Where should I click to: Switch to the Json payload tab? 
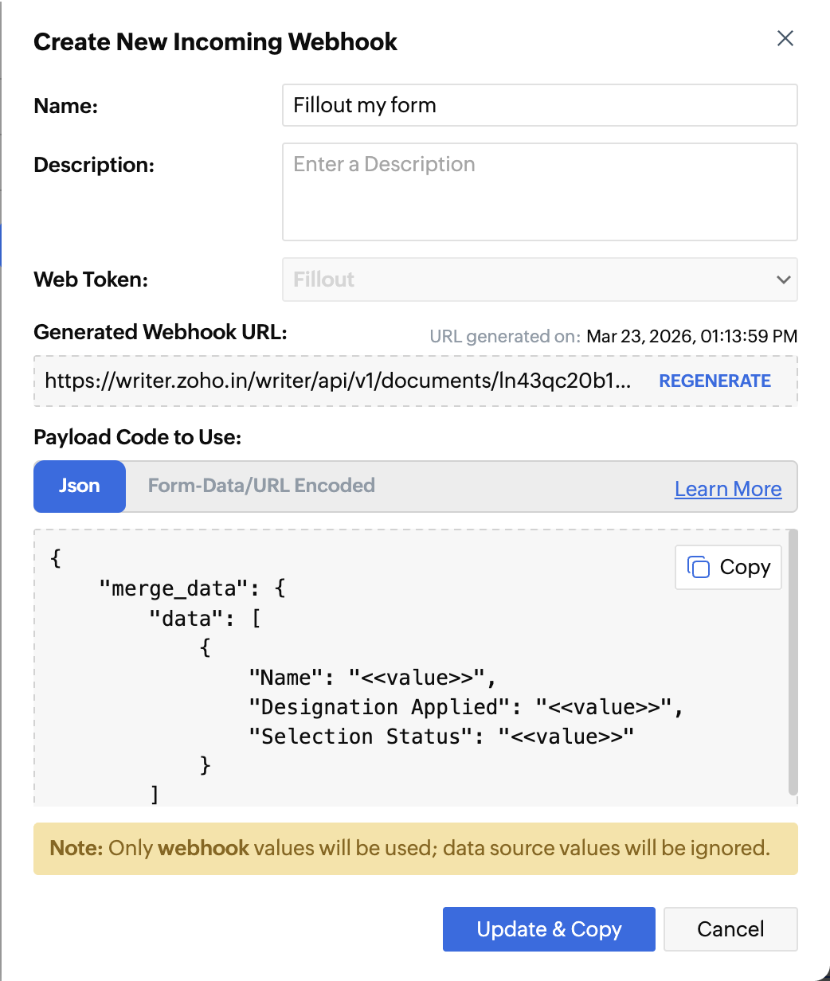(x=80, y=486)
